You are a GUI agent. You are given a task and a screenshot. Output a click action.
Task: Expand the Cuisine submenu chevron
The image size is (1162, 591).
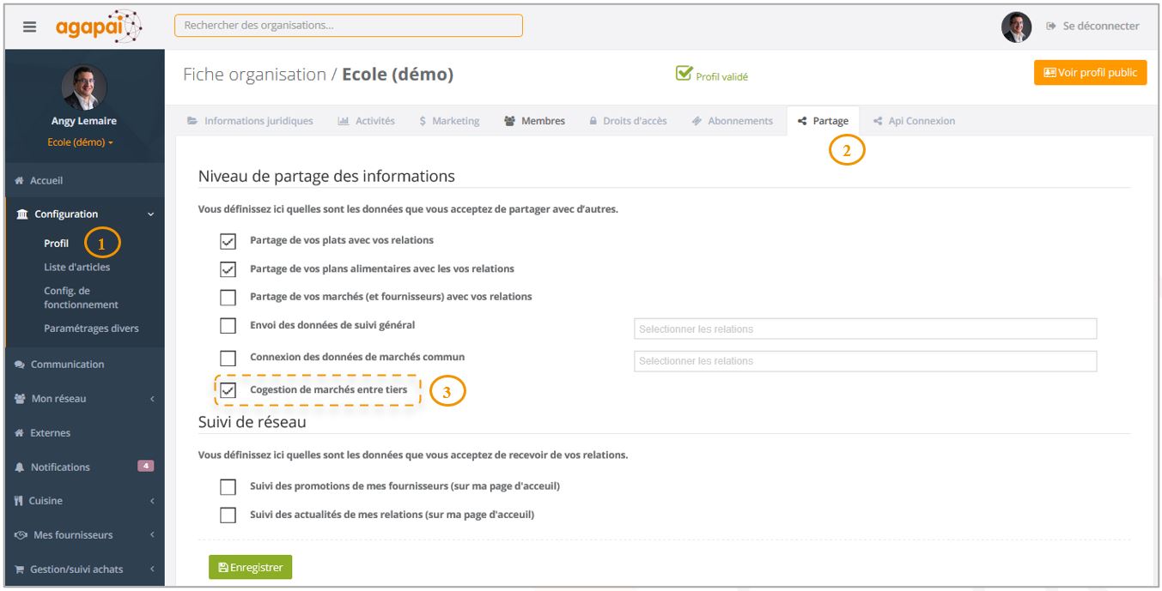(x=152, y=501)
